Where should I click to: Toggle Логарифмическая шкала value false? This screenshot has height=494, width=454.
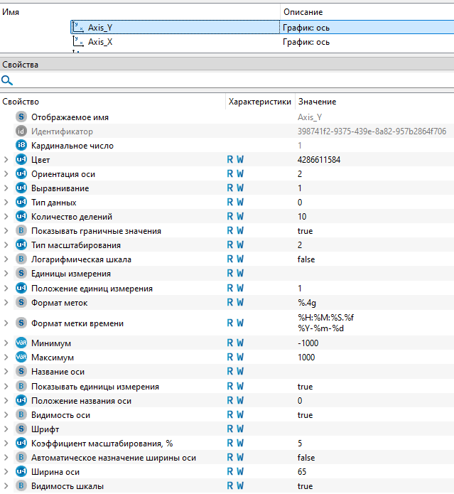307,259
